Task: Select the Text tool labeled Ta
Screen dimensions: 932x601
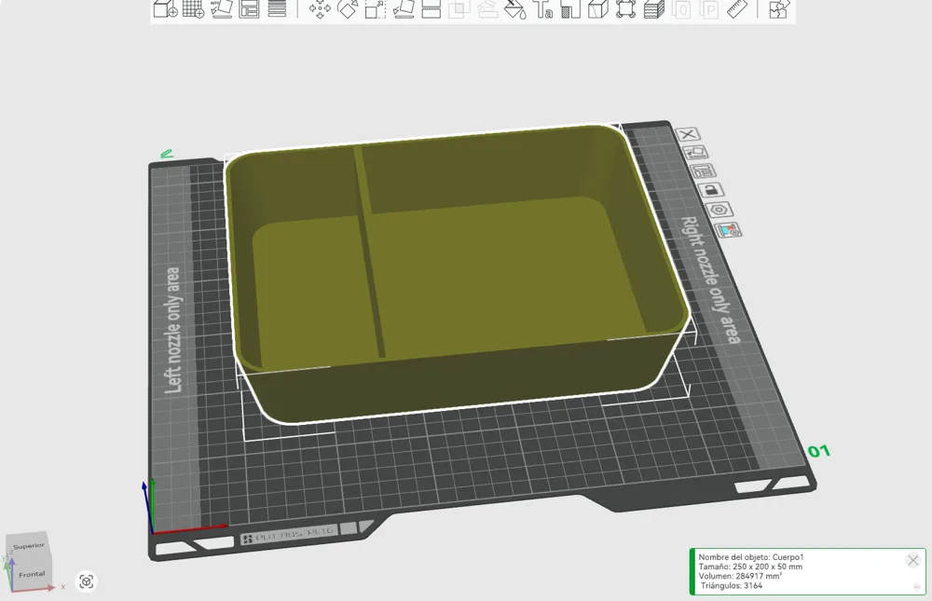Action: 543,11
